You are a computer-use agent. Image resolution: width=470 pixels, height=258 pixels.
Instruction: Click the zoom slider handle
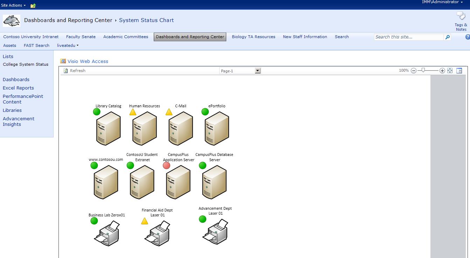(423, 70)
